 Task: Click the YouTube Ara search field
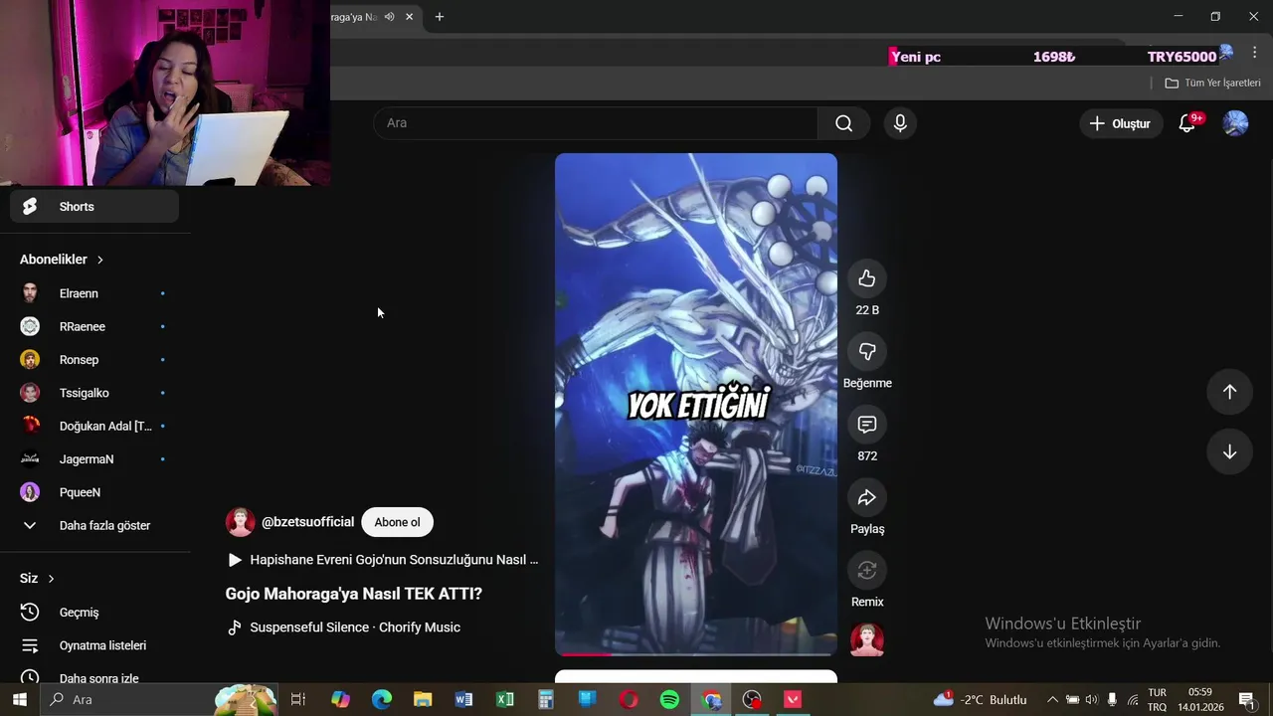pos(596,123)
